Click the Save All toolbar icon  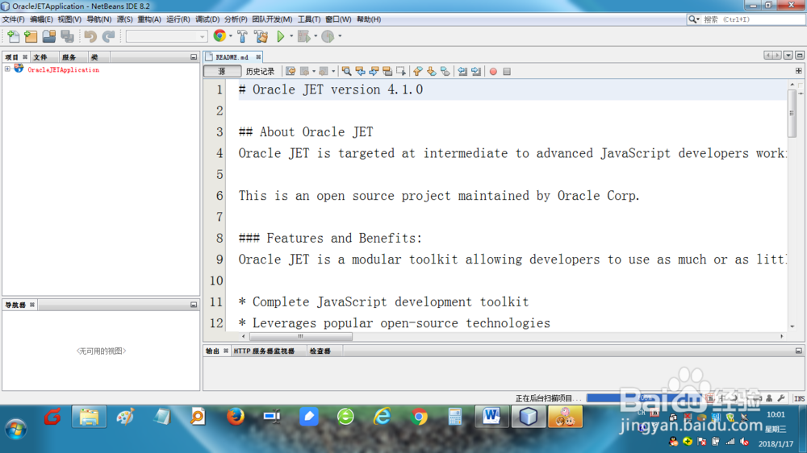[68, 36]
